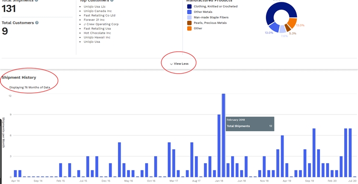This screenshot has width=358, height=184.
Task: Click the total customers value 9
Action: pos(5,31)
